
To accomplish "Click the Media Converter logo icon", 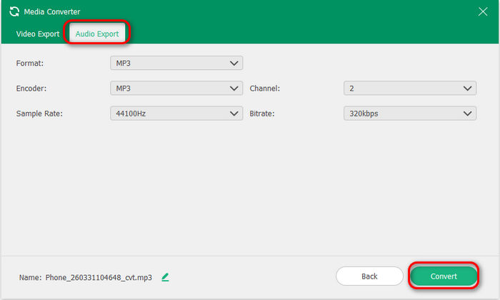I will [14, 11].
